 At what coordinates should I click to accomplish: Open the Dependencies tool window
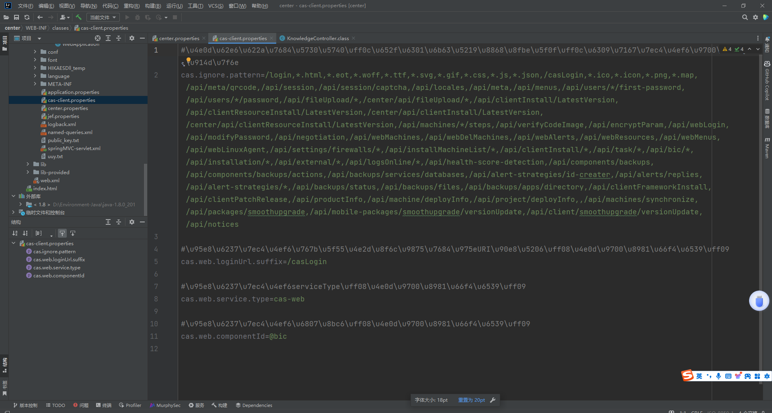click(254, 405)
